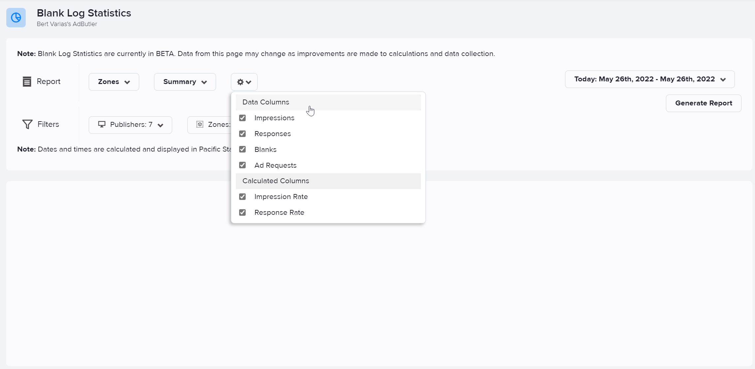
Task: Click the Report list icon
Action: click(27, 81)
